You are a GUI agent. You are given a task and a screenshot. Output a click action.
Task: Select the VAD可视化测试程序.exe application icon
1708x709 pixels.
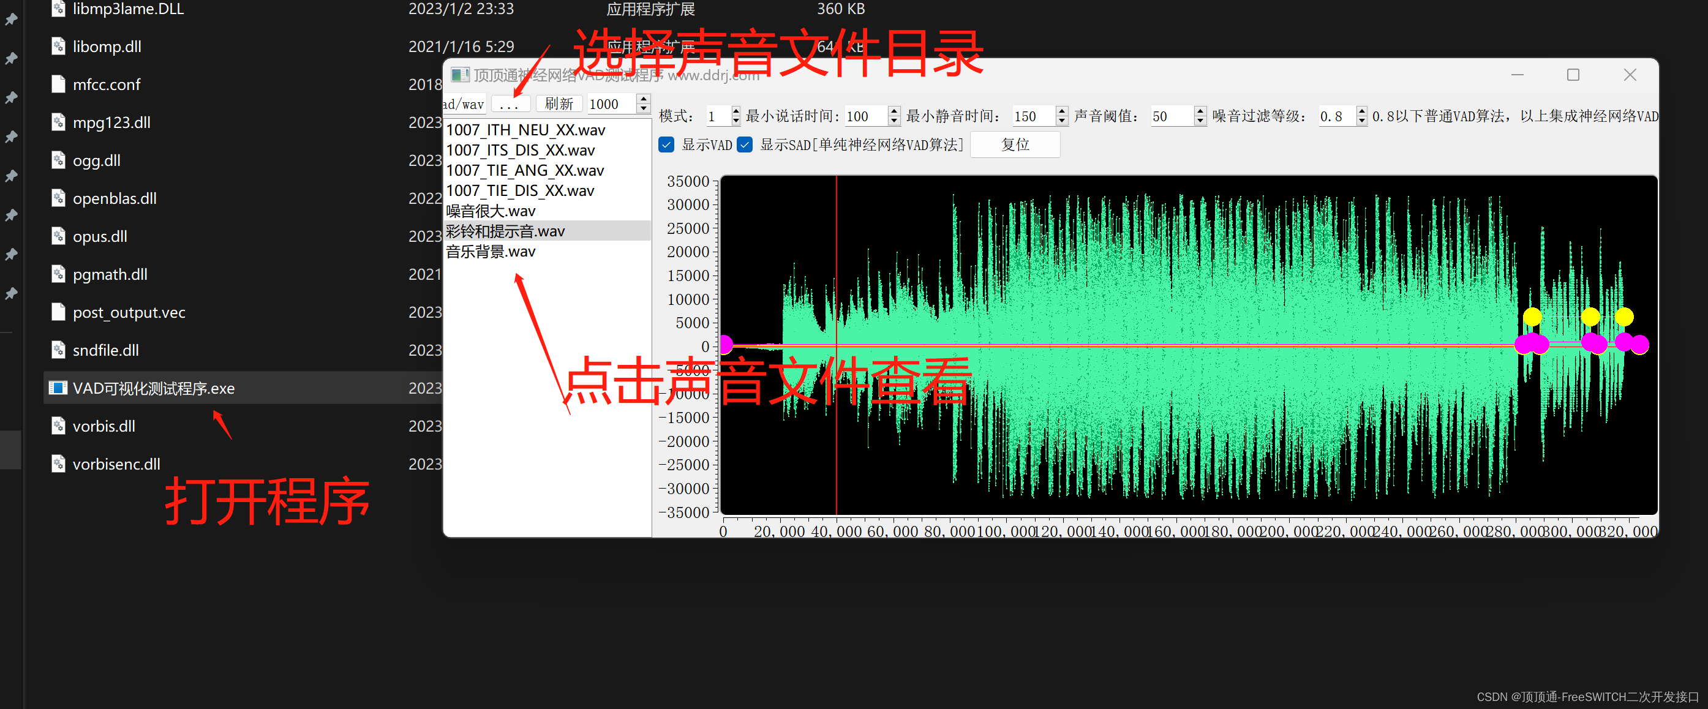[x=58, y=388]
